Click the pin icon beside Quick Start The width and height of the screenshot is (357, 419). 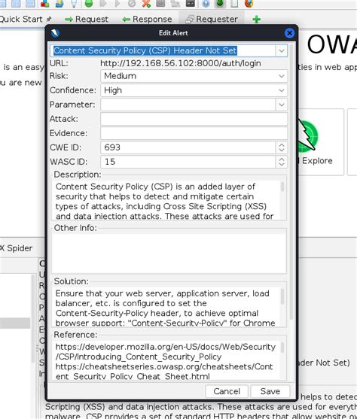pos(49,19)
